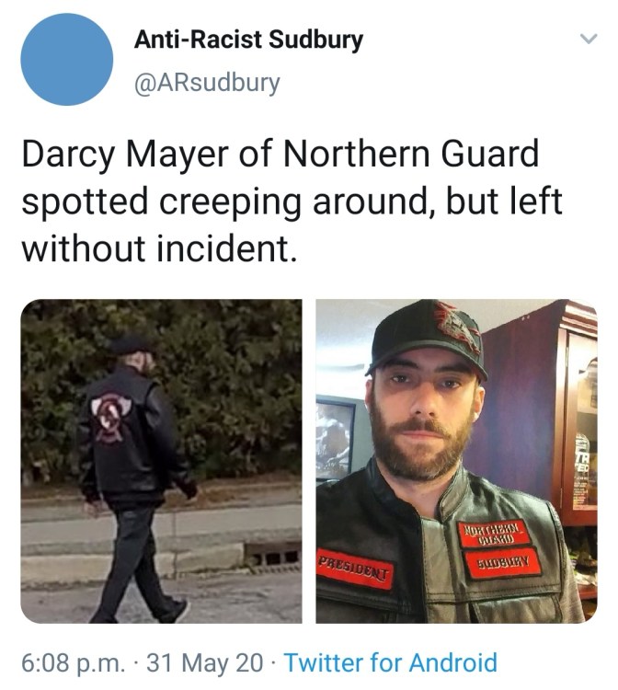The width and height of the screenshot is (618, 690).
Task: Open the blue circular profile avatar
Action: click(67, 60)
